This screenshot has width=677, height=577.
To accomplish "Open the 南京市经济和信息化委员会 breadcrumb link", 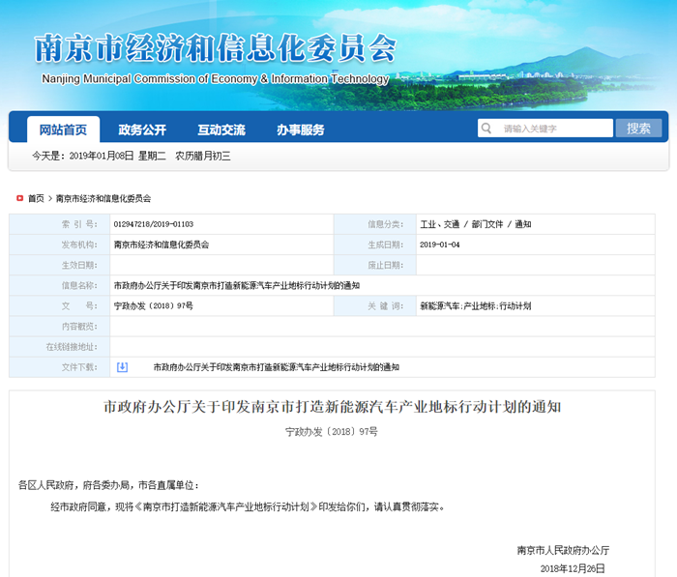I will (x=103, y=198).
